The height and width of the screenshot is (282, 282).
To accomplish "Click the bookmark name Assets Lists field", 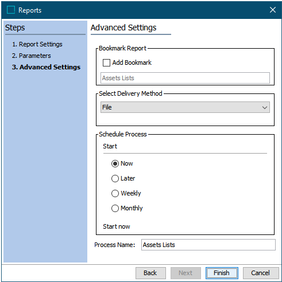I will (185, 78).
